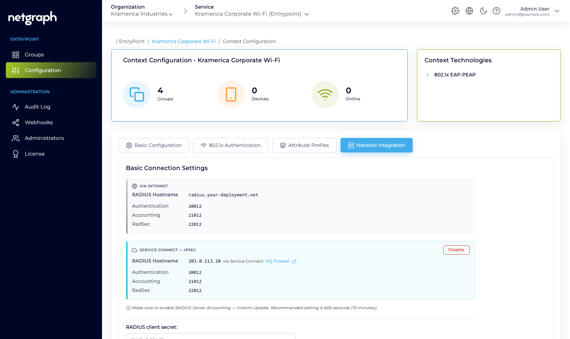
Task: Open the Attribute Profiles tab
Action: (304, 145)
